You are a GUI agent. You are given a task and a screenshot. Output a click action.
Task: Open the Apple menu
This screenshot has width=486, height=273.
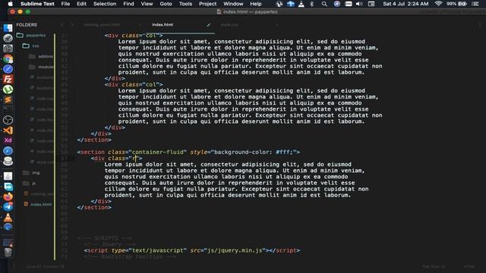pyautogui.click(x=10, y=4)
